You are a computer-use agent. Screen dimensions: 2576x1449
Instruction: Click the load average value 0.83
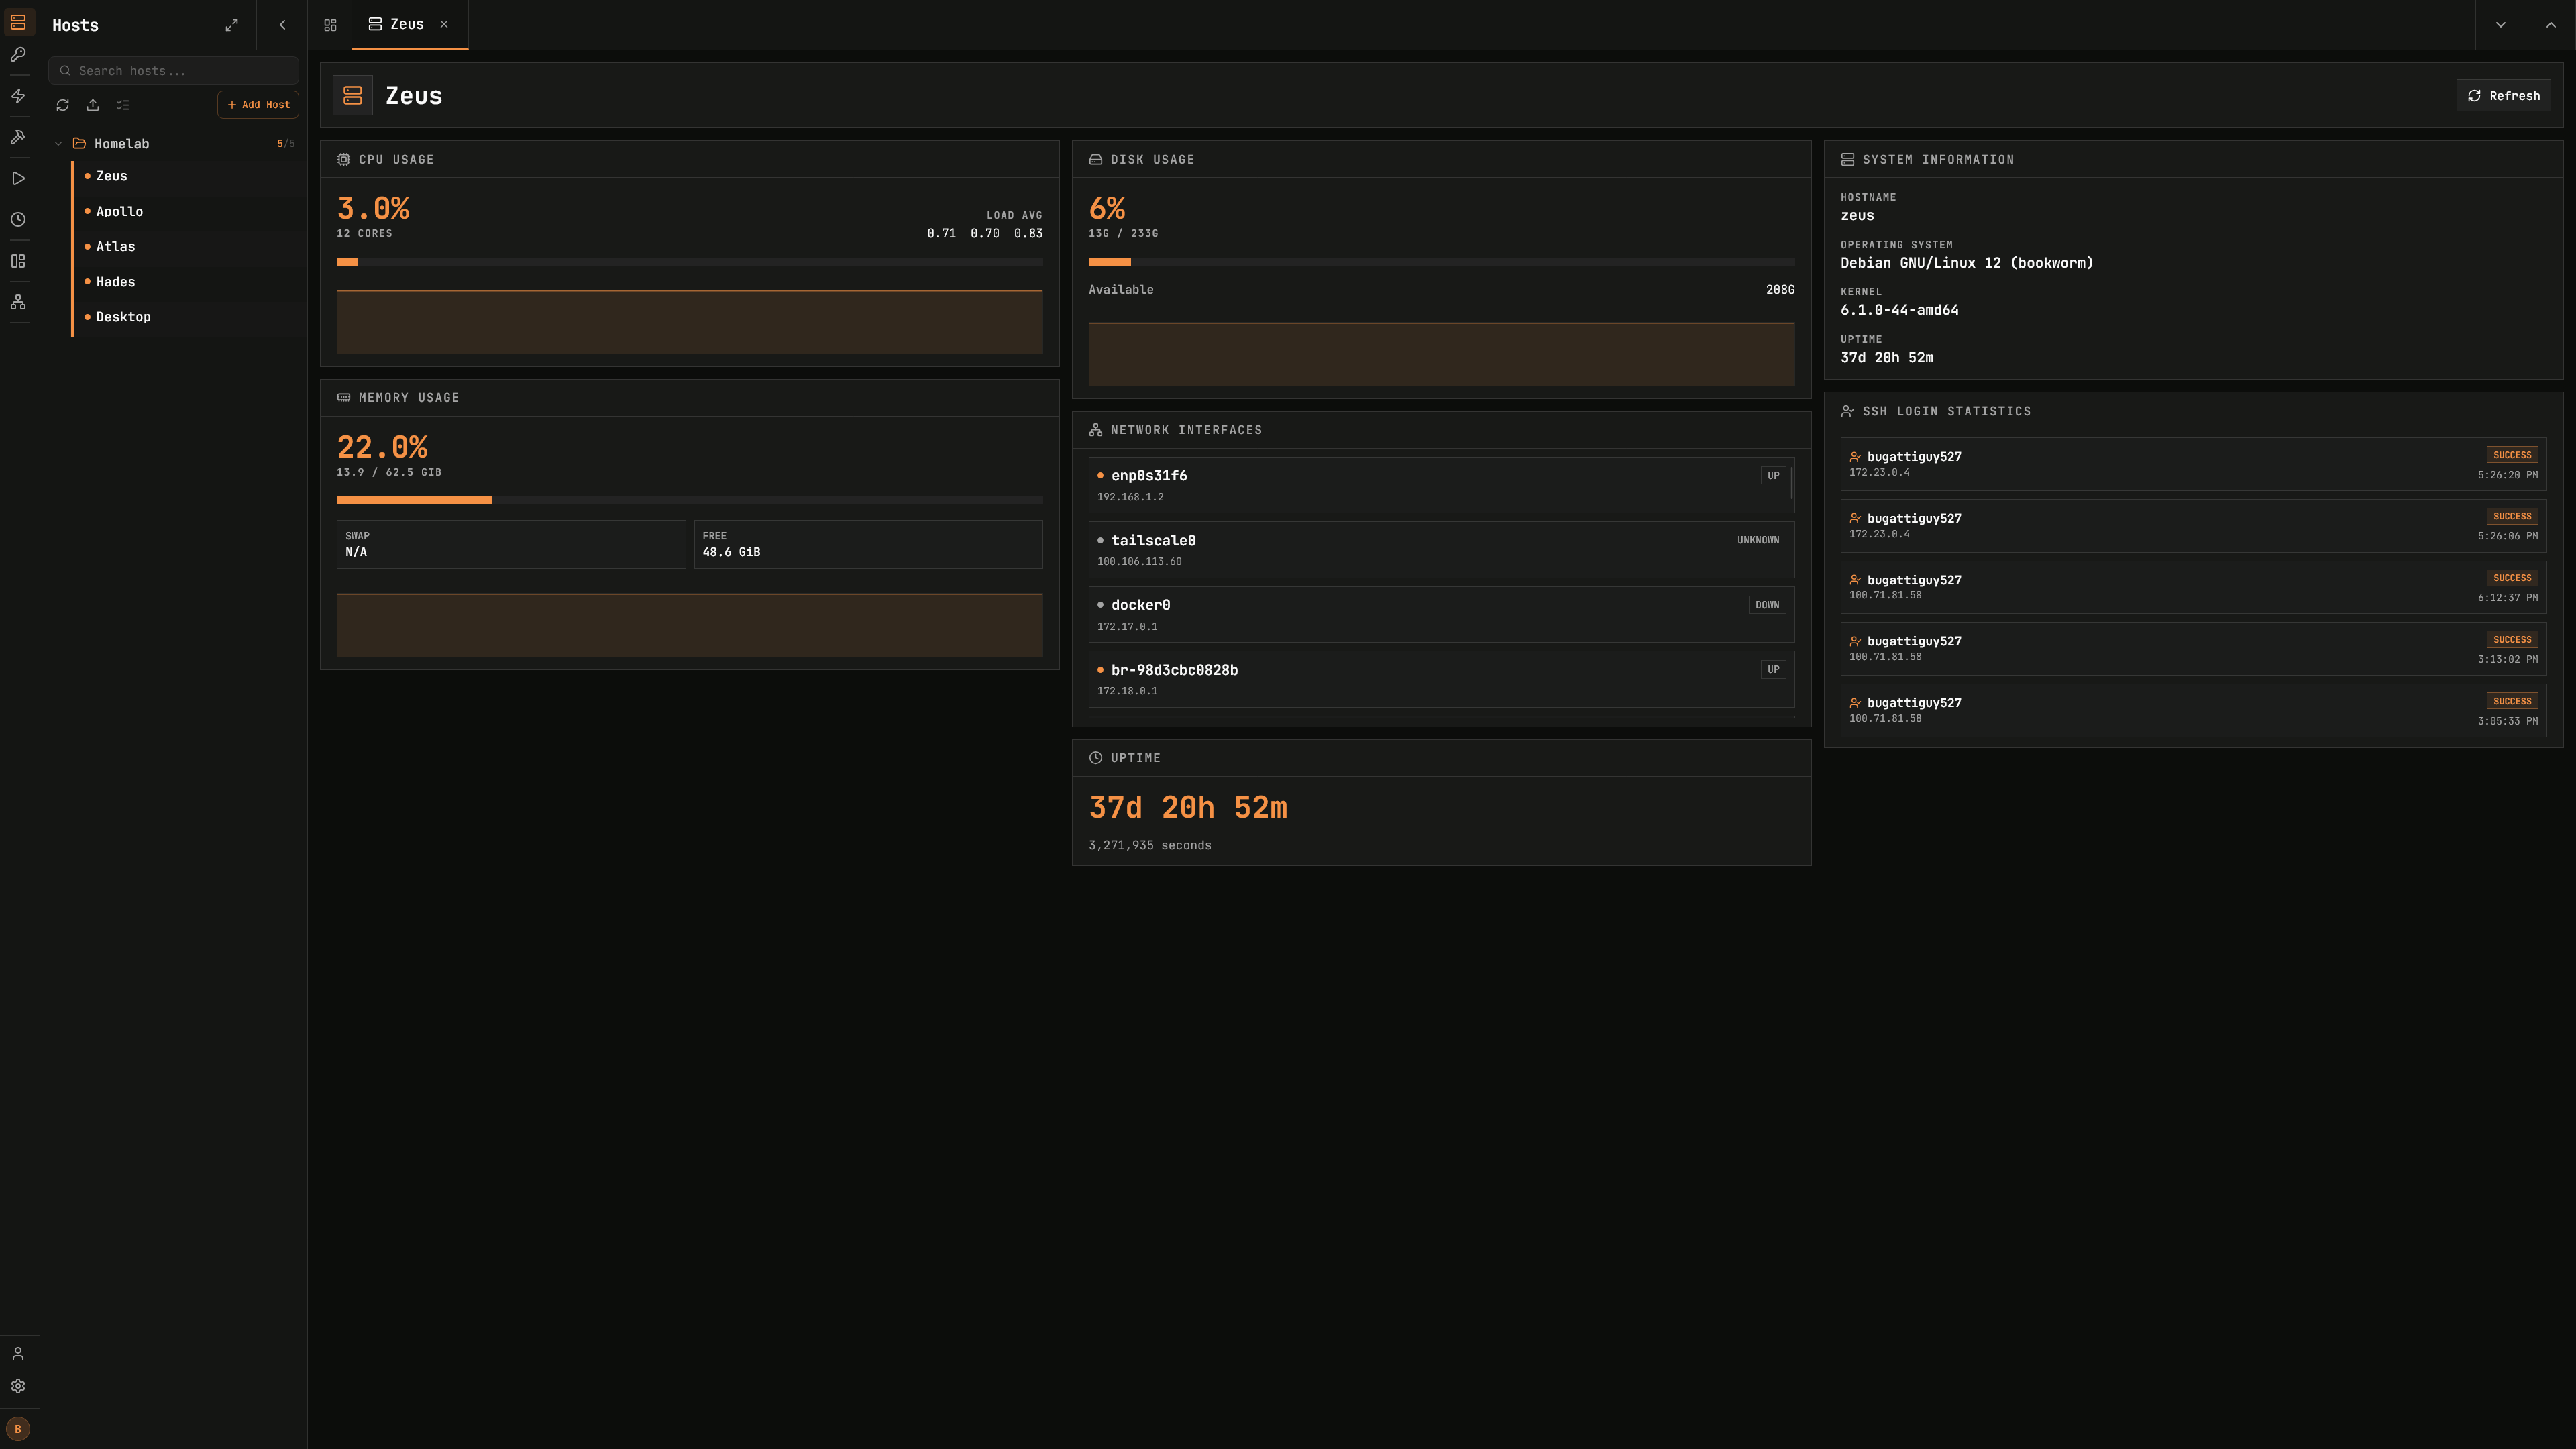[x=1028, y=234]
